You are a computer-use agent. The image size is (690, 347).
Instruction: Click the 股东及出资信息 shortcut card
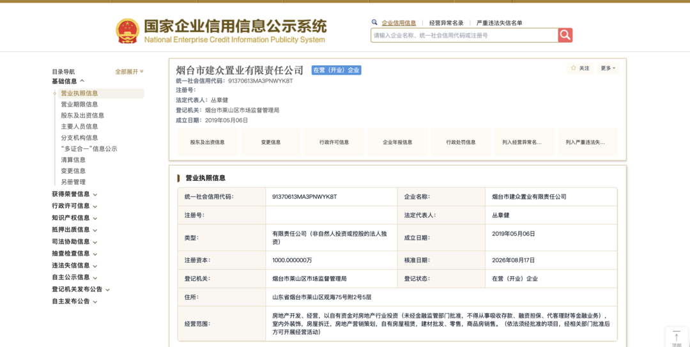(x=207, y=143)
